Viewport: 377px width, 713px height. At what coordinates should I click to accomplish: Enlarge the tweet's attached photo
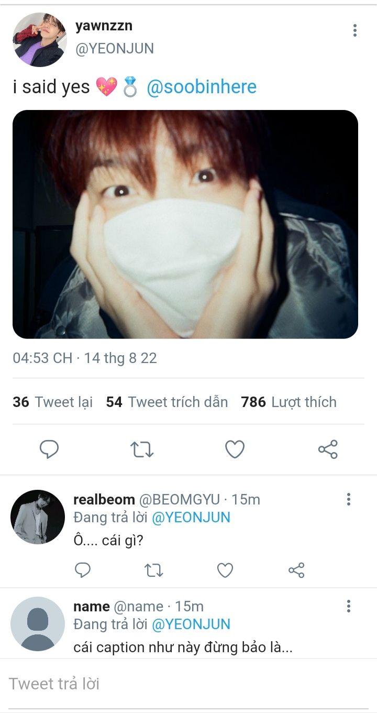pos(185,224)
